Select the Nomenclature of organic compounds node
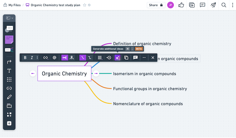Viewport: 236px width, 138px height. click(x=148, y=104)
